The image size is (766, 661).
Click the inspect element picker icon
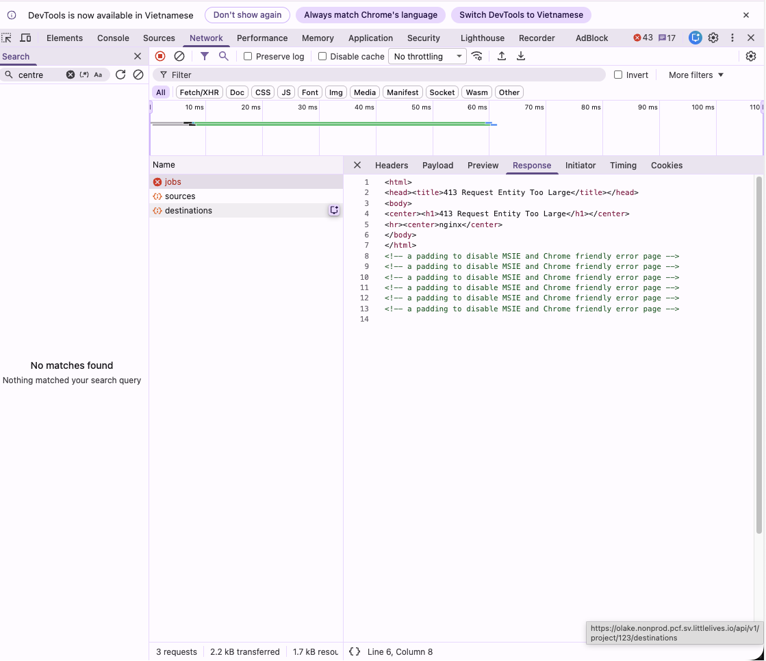pyautogui.click(x=6, y=38)
